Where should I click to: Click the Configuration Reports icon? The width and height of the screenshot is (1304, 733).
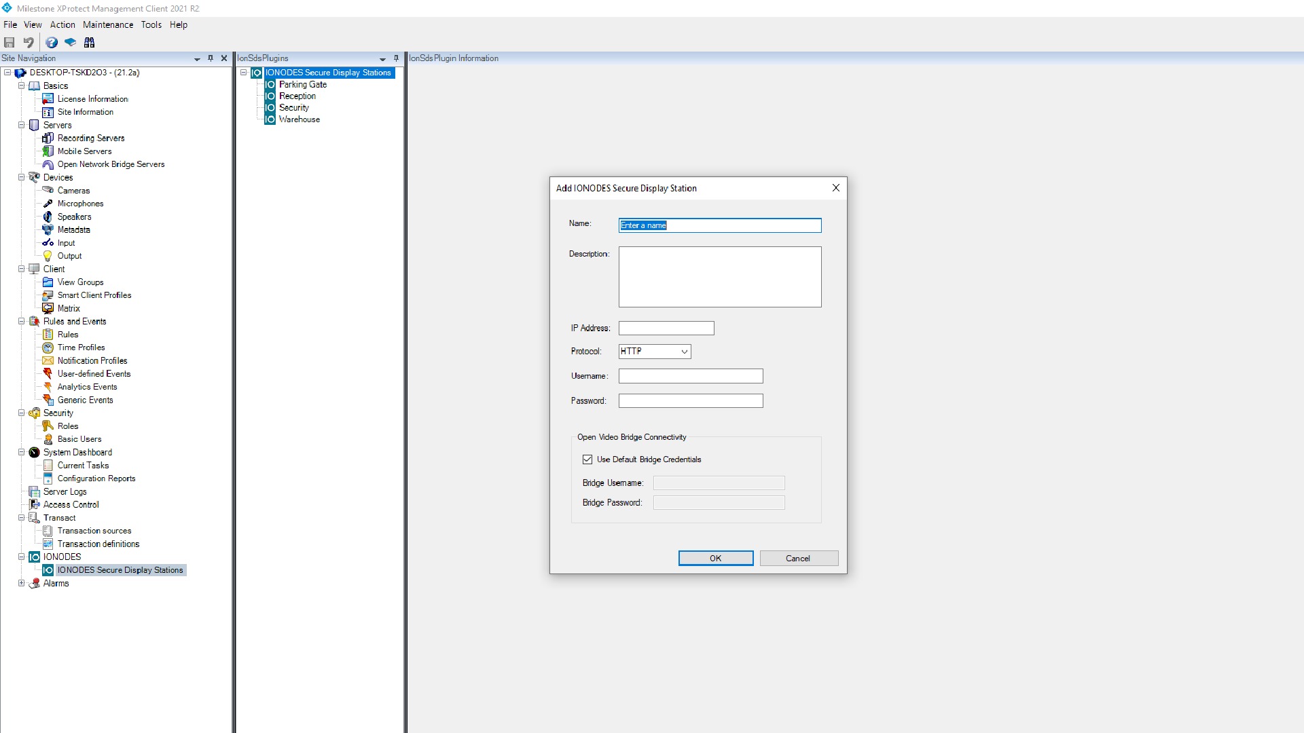pyautogui.click(x=48, y=478)
